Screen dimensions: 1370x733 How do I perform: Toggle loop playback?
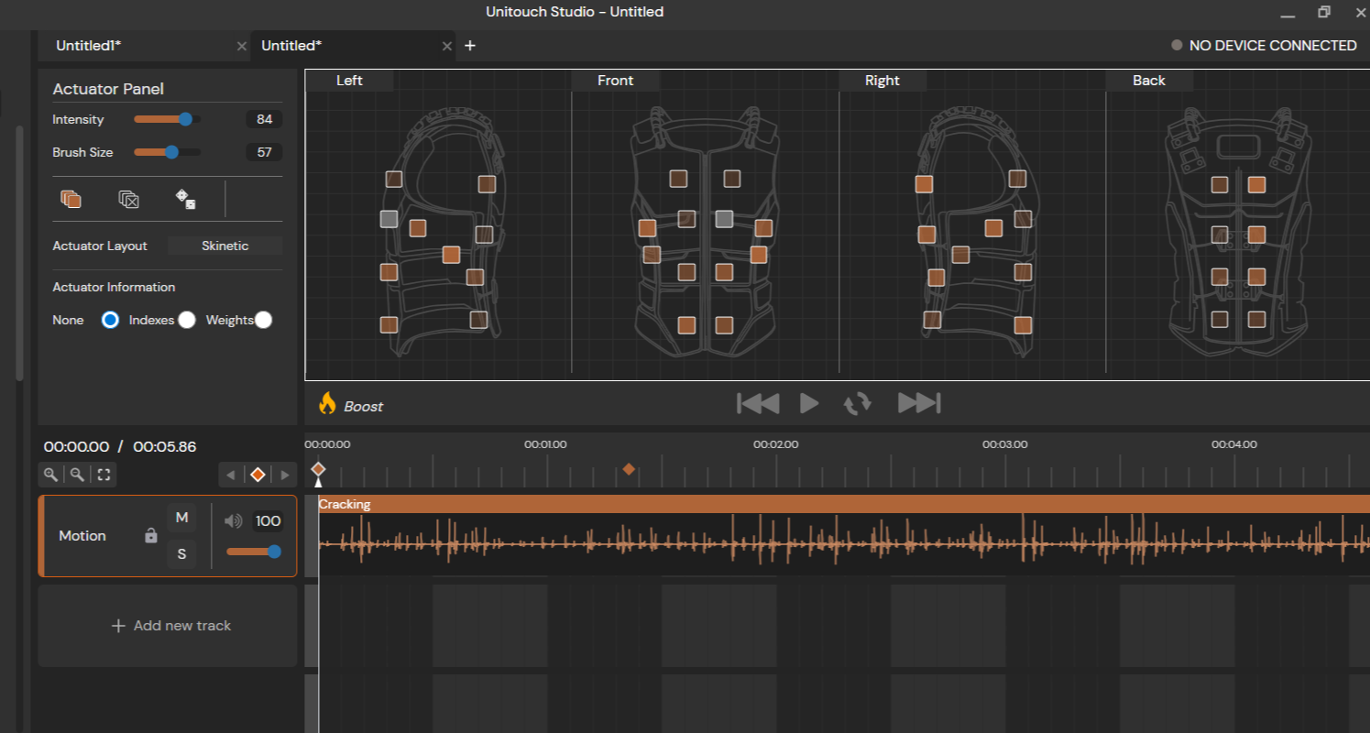click(x=858, y=403)
